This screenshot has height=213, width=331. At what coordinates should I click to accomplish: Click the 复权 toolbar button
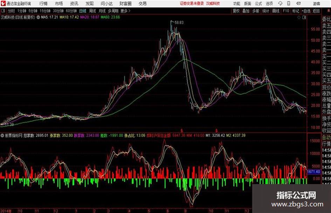236,11
